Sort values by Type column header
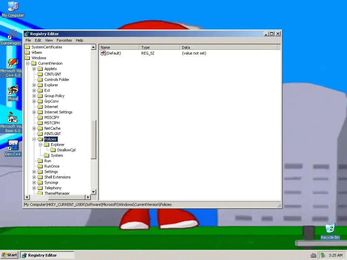The image size is (347, 260). point(160,47)
